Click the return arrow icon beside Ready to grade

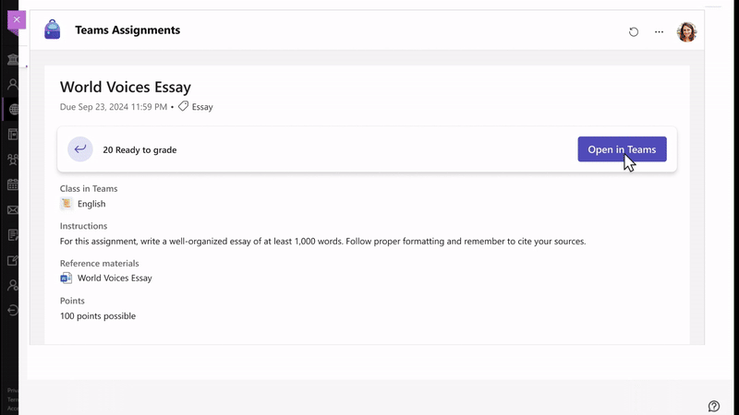coord(80,149)
